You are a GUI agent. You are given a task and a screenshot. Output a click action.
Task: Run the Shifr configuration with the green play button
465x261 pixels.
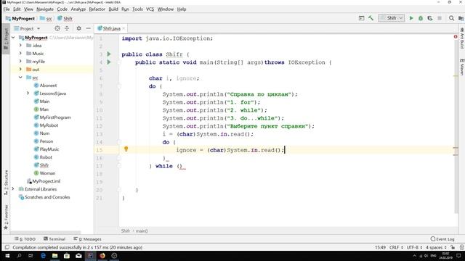(x=411, y=18)
